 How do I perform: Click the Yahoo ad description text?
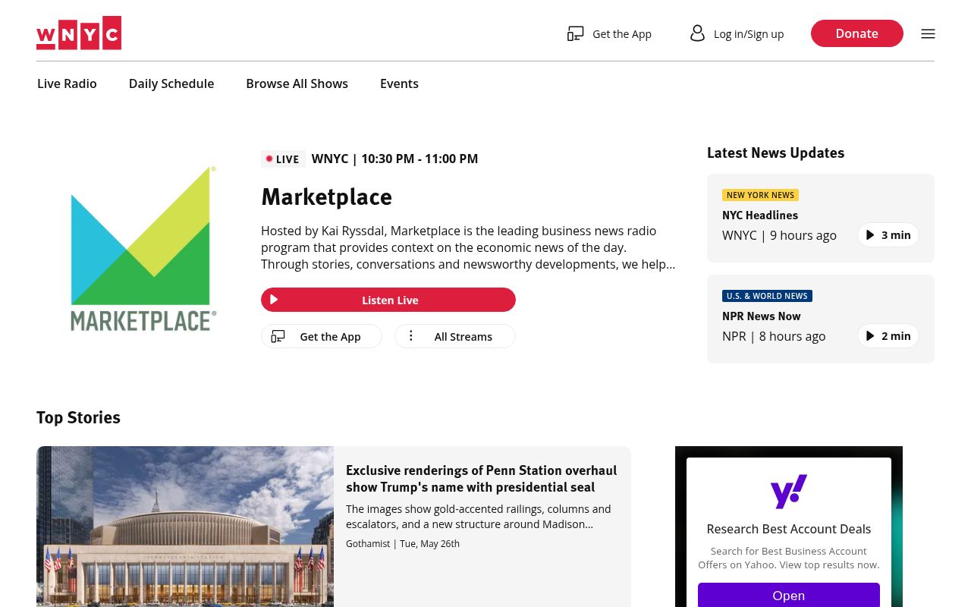(x=789, y=558)
